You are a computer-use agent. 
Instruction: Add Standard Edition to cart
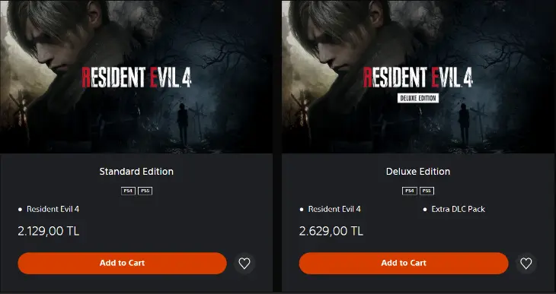pyautogui.click(x=123, y=263)
